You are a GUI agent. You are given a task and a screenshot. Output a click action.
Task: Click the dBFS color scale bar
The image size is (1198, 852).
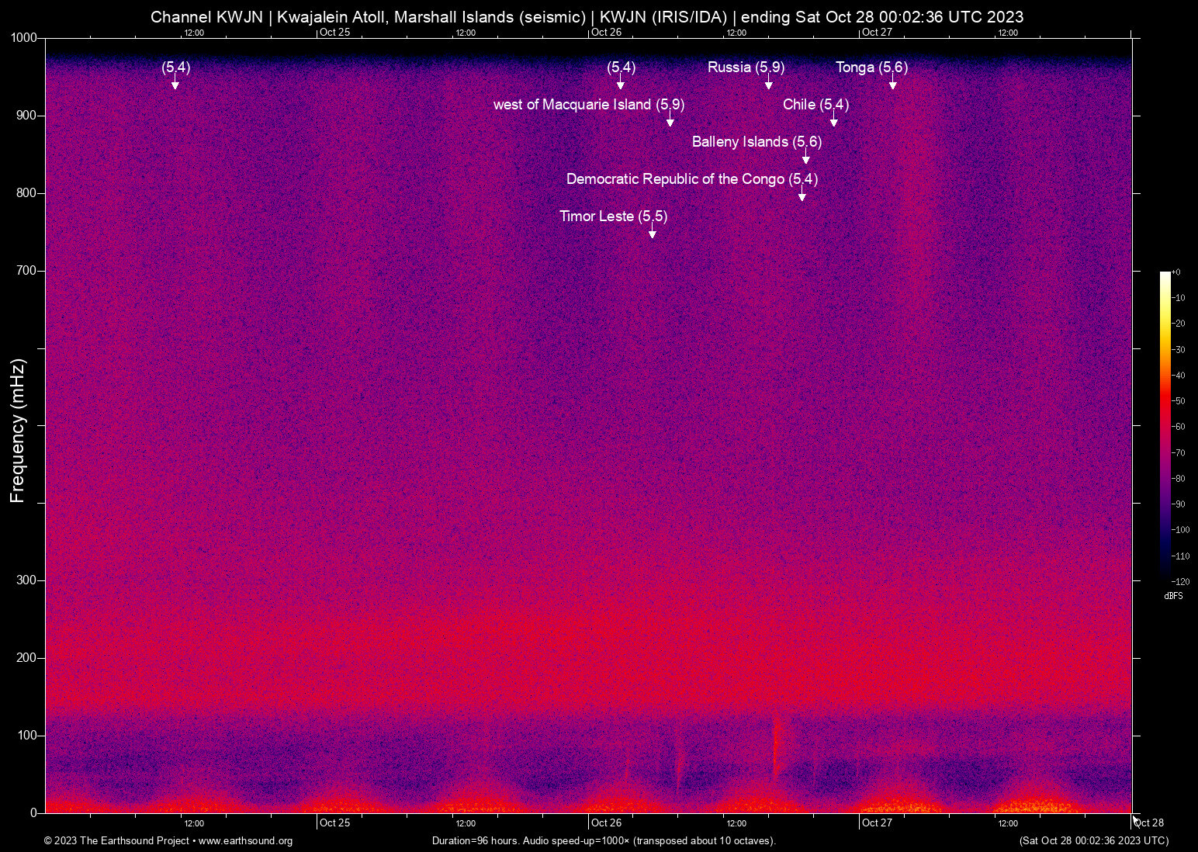pyautogui.click(x=1165, y=426)
